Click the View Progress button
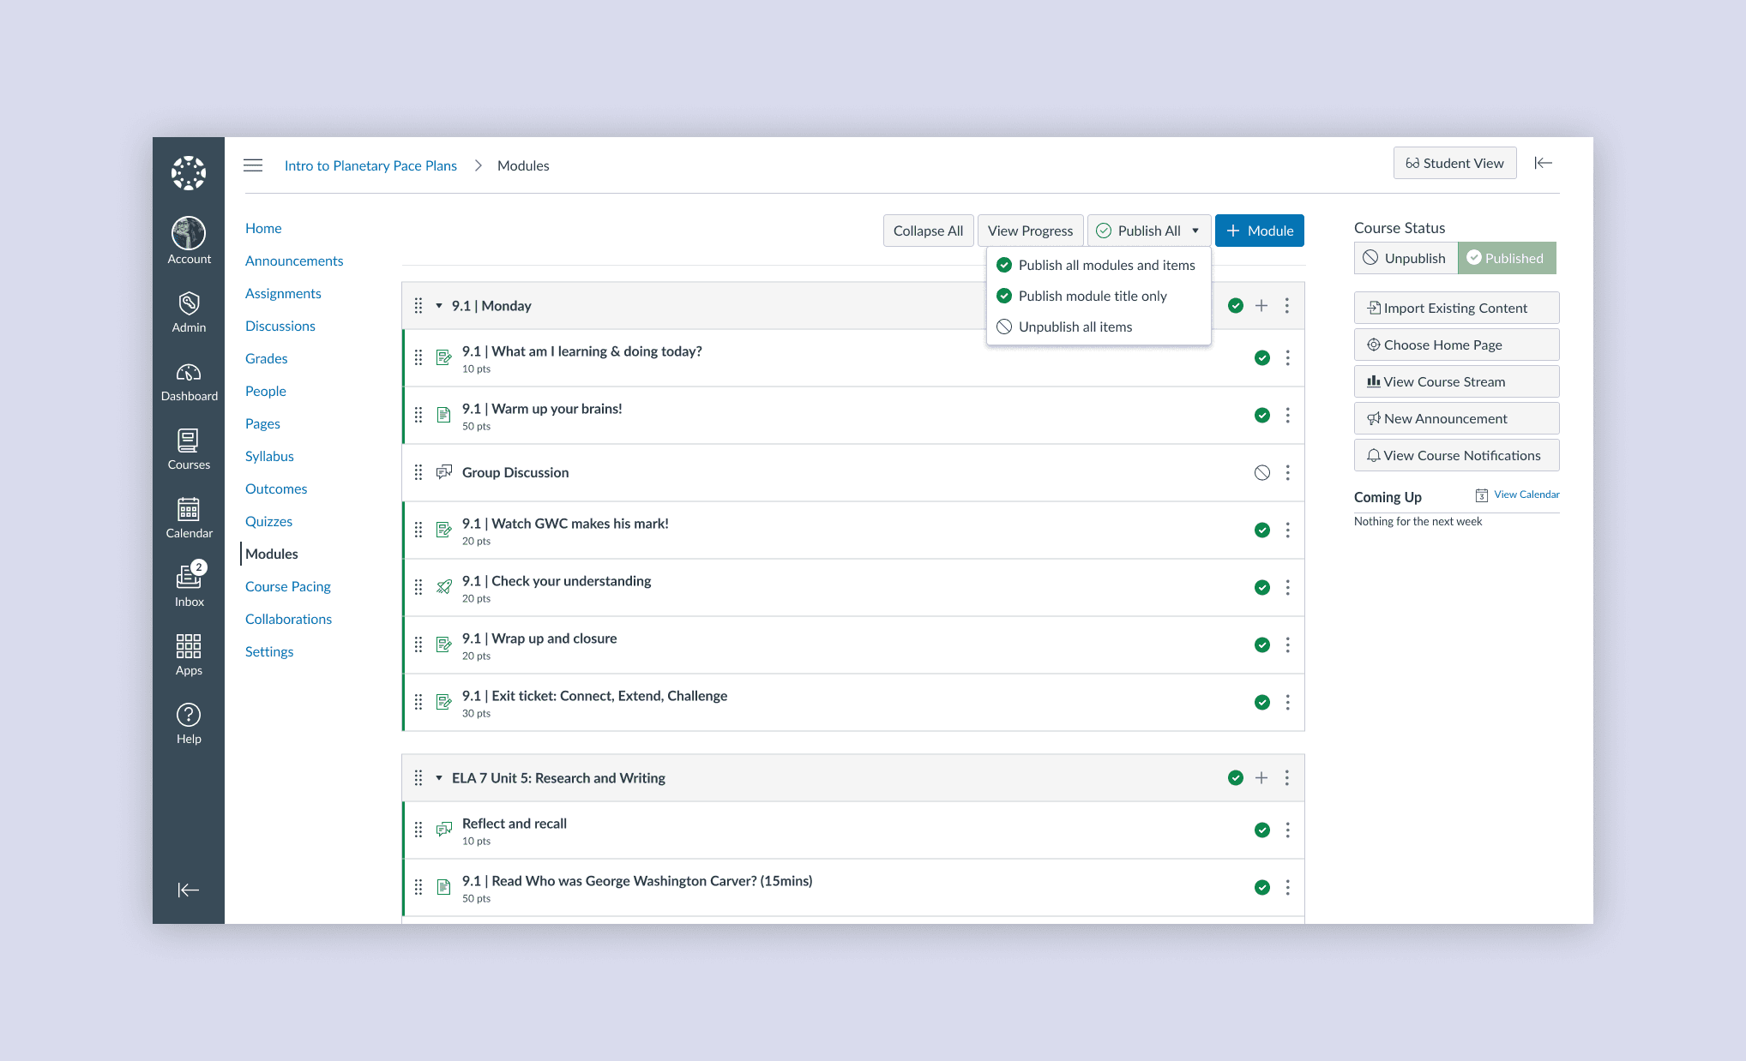The width and height of the screenshot is (1746, 1061). 1030,231
